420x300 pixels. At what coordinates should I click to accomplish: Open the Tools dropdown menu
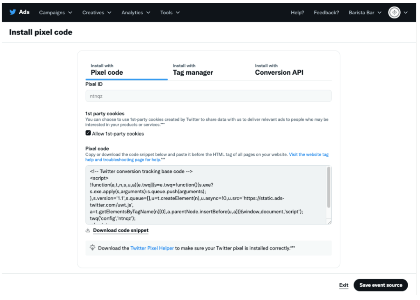[x=170, y=13]
